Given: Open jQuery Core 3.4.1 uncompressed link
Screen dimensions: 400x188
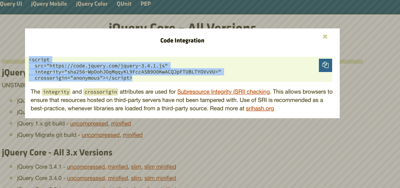Looking at the screenshot, I should [86, 167].
